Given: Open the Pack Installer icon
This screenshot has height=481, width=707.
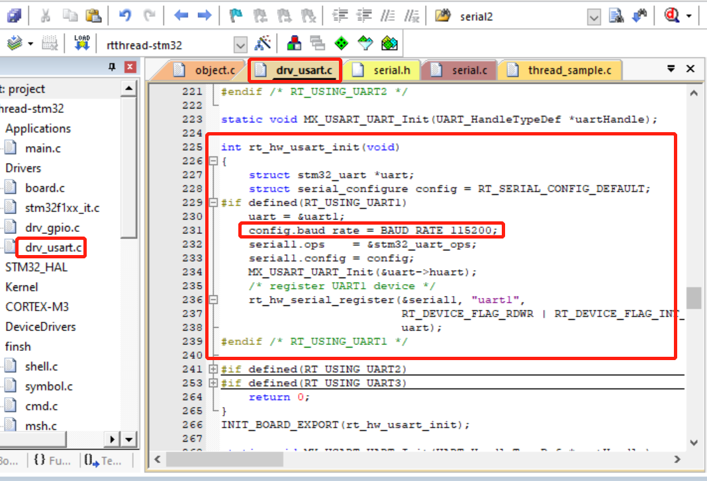Looking at the screenshot, I should pyautogui.click(x=389, y=43).
